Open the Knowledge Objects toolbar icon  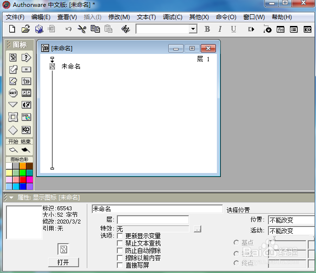pos(307,29)
